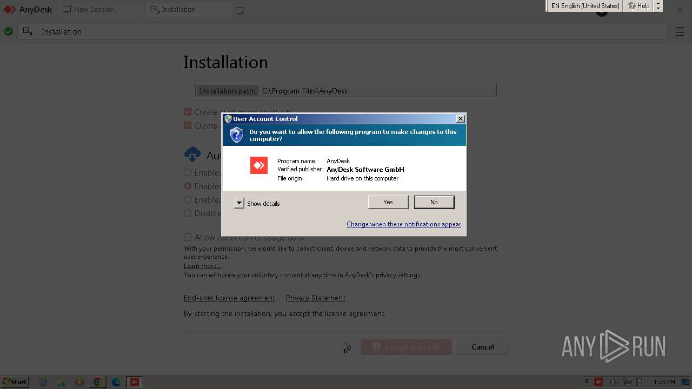This screenshot has height=389, width=692.
Task: Open 'Change when these notifications appear' link
Action: pos(404,224)
